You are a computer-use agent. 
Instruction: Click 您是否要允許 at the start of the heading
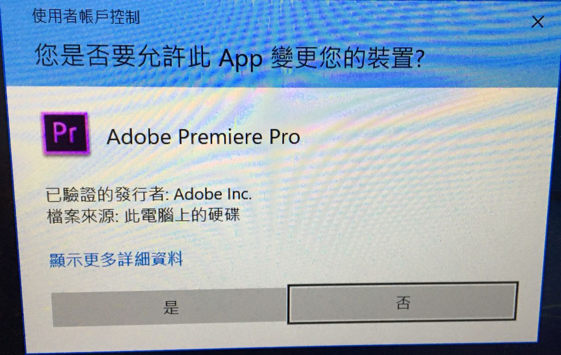coord(110,55)
